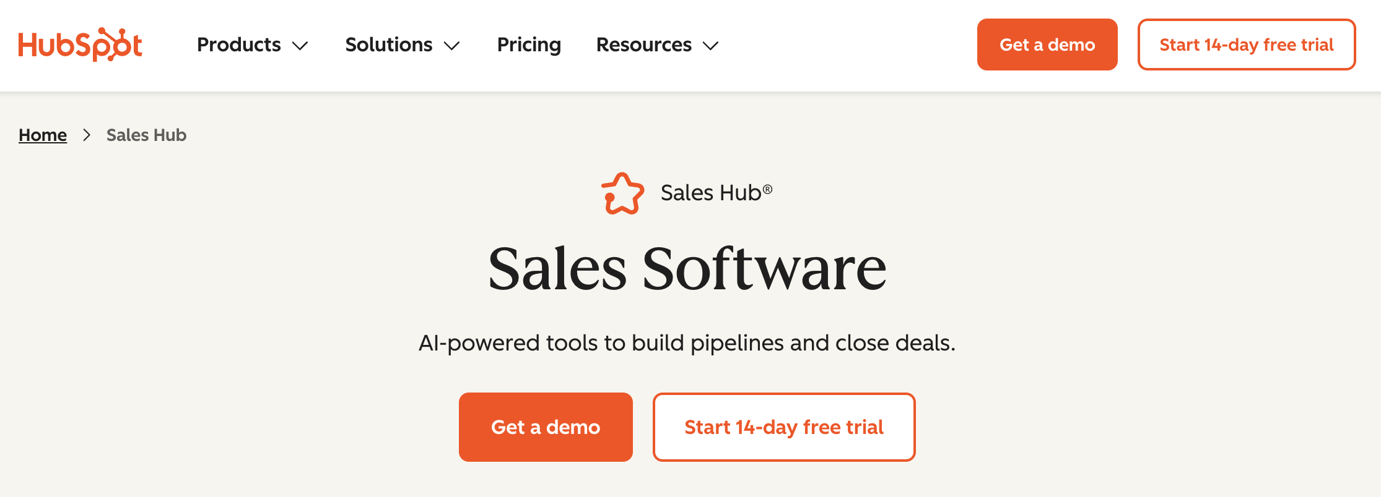The height and width of the screenshot is (497, 1381).
Task: Click the Get a demo header button
Action: pyautogui.click(x=1047, y=44)
